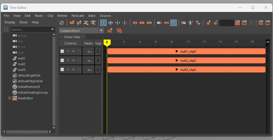This screenshot has height=140, width=273.
Task: Select null2 in the outliner
Action: pyautogui.click(x=22, y=64)
